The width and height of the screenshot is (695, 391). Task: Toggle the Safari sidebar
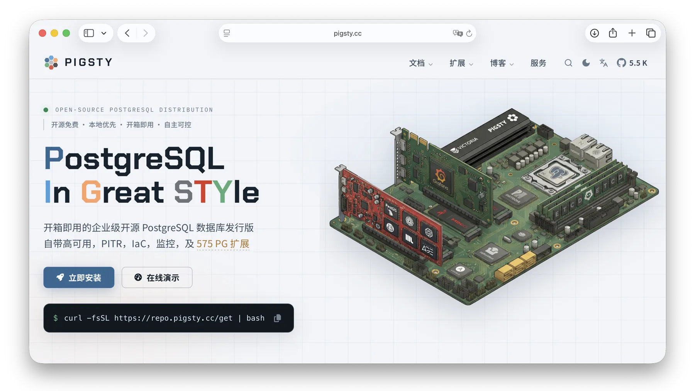[89, 33]
